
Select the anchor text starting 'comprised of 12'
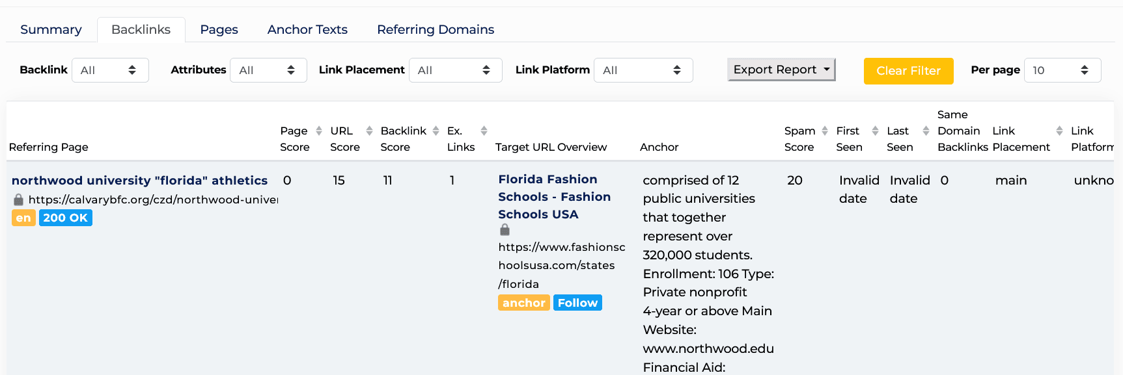click(708, 274)
